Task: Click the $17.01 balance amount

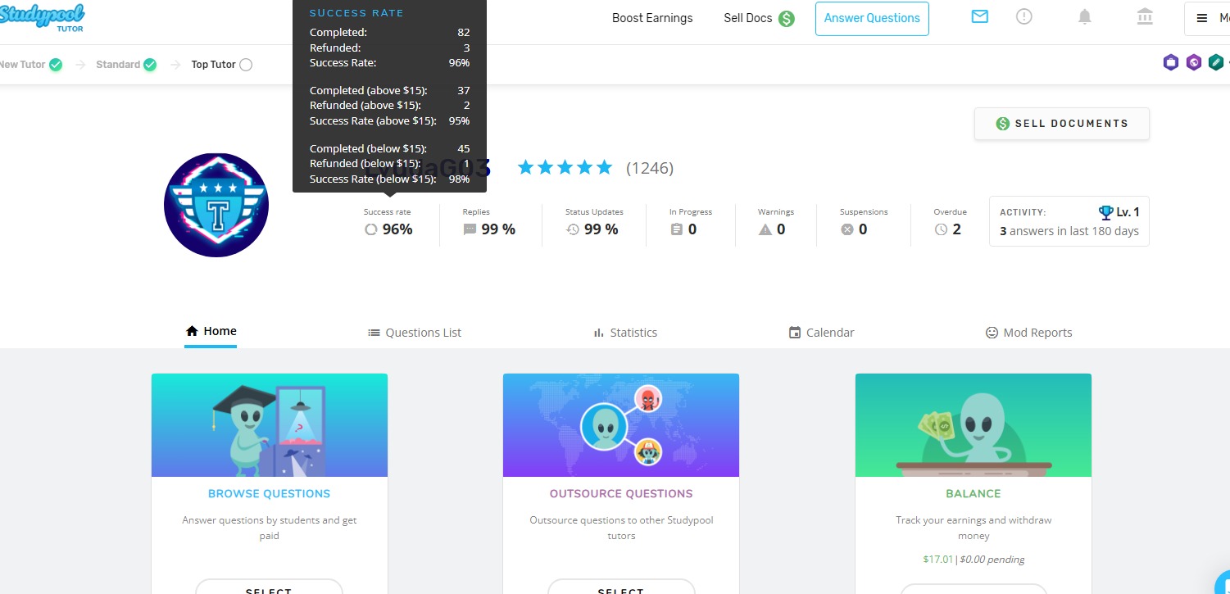Action: (938, 560)
